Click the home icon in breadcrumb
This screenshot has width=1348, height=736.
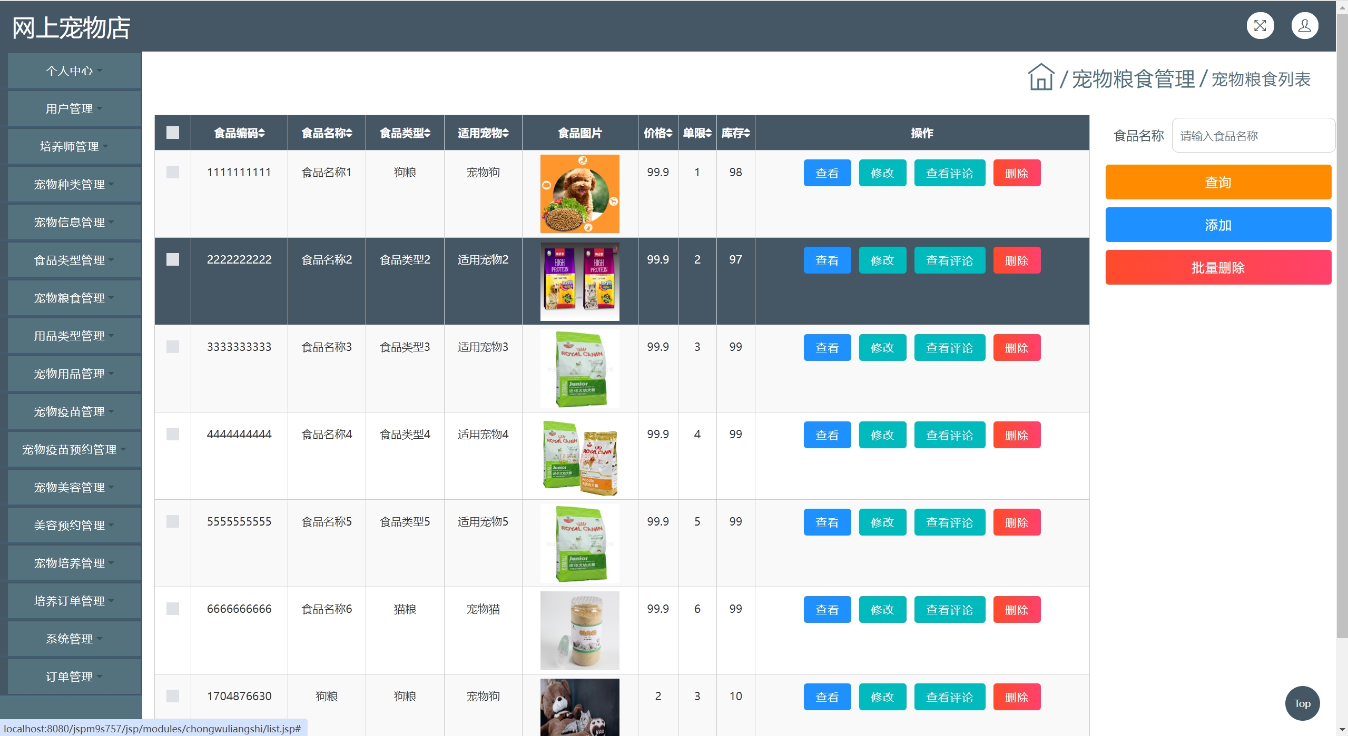[x=1040, y=78]
